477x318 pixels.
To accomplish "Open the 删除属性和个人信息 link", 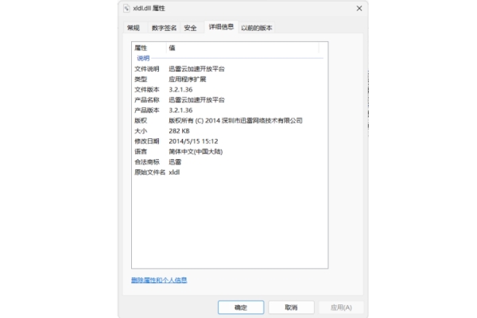I will (x=159, y=280).
